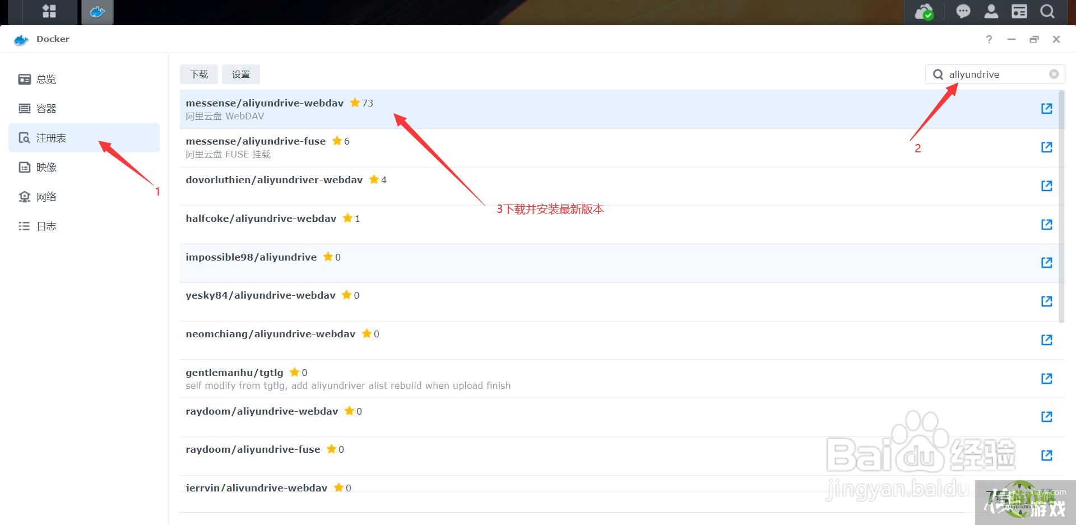Open external link for gentlemanhu/tgtlg
Image resolution: width=1076 pixels, height=525 pixels.
tap(1046, 378)
